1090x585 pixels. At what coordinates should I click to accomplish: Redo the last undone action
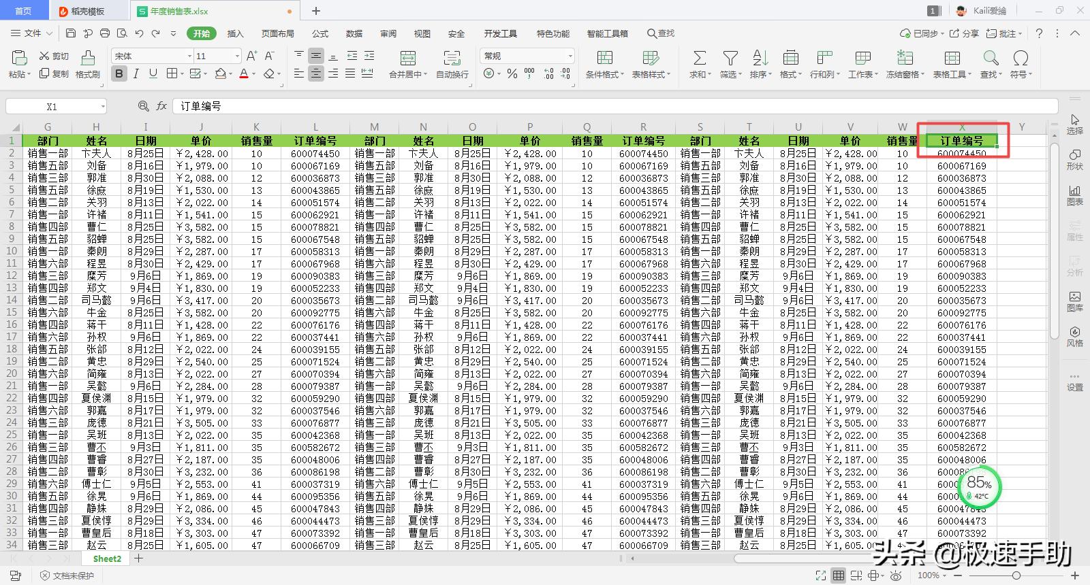[156, 33]
